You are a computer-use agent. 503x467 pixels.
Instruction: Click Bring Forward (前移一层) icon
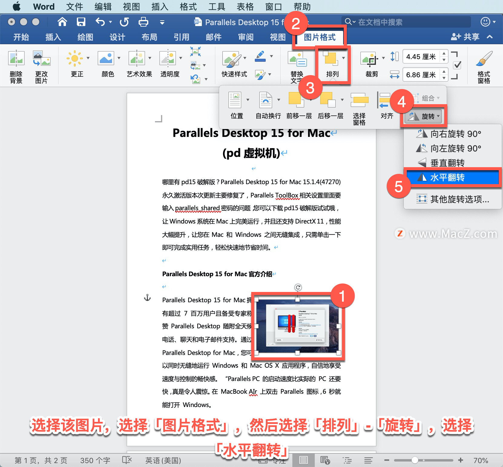[296, 100]
